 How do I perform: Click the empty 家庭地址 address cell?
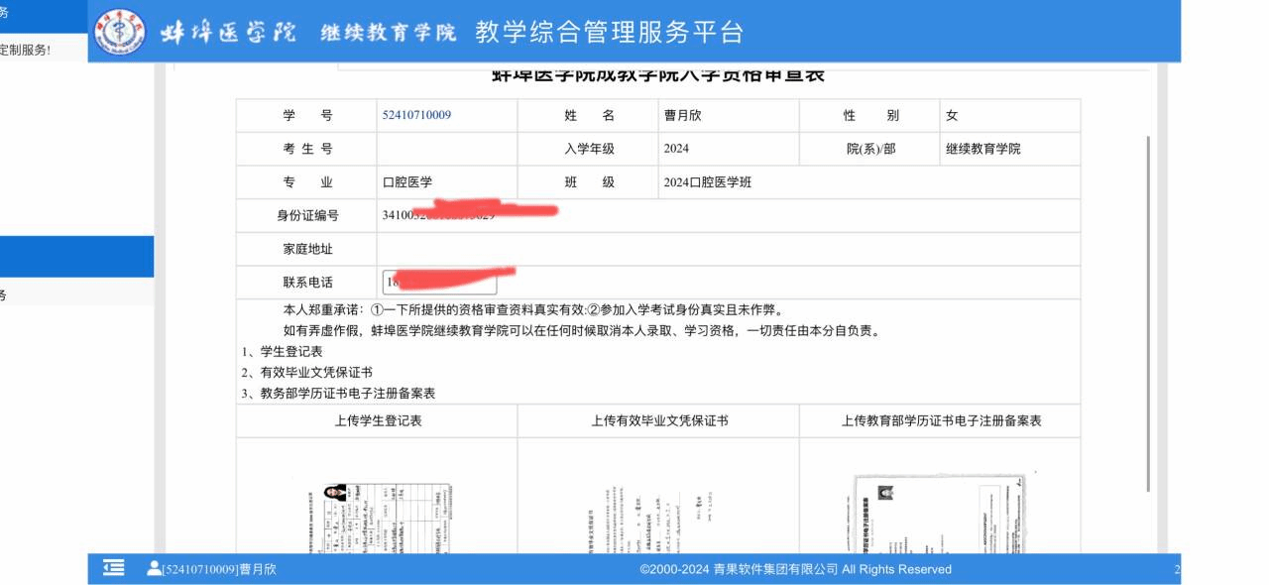728,249
